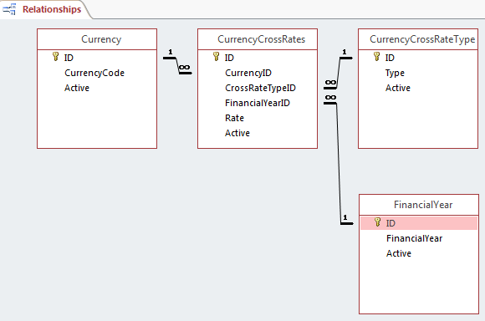Select the key icon in CurrencyCrossRates table
Image resolution: width=485 pixels, height=321 pixels.
[x=216, y=57]
